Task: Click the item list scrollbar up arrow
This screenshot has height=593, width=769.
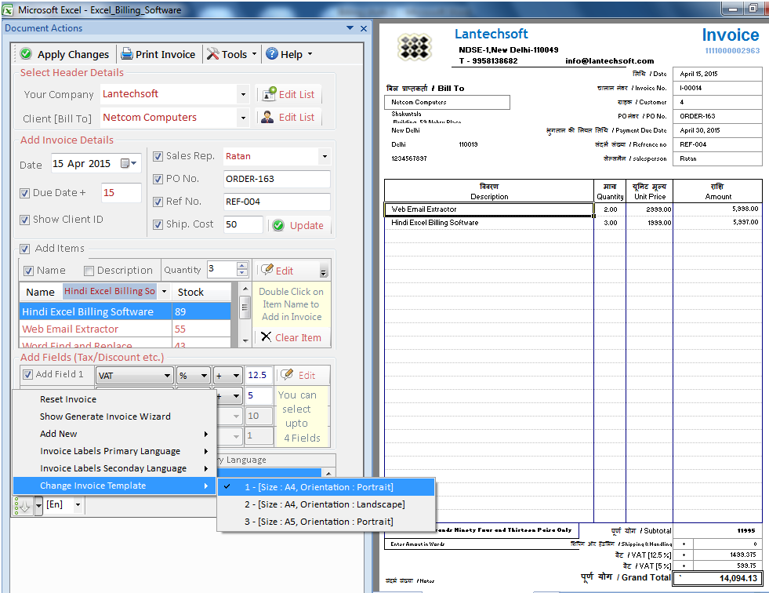Action: [x=245, y=289]
